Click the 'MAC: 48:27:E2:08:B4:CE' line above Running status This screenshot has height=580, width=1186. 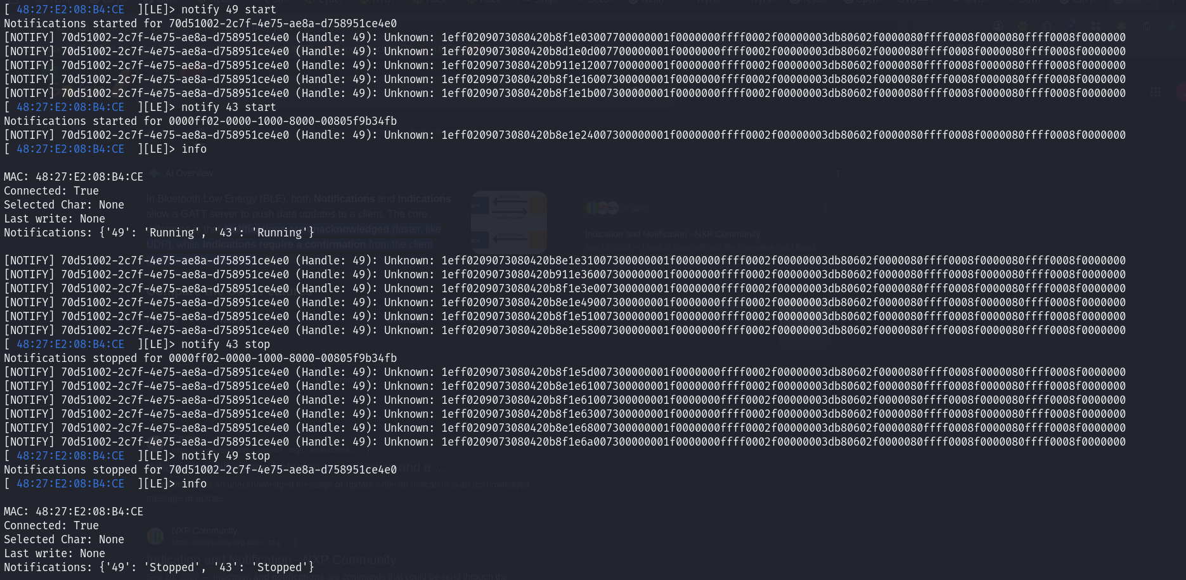pos(74,177)
